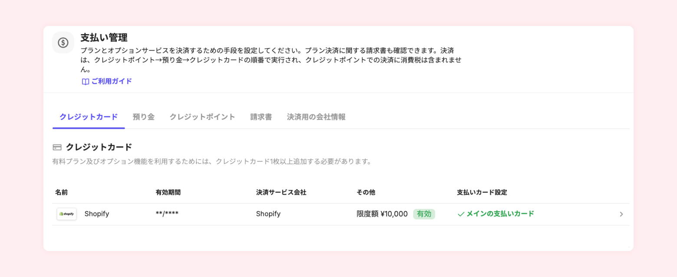Click the book icon beside ご利用ガイド
Viewport: 677px width, 277px height.
85,81
